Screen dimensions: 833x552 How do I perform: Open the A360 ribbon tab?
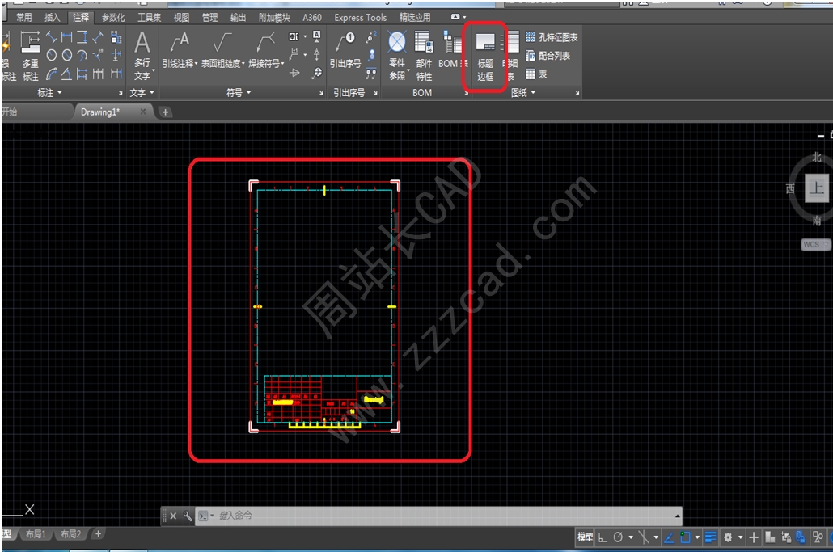(x=312, y=18)
